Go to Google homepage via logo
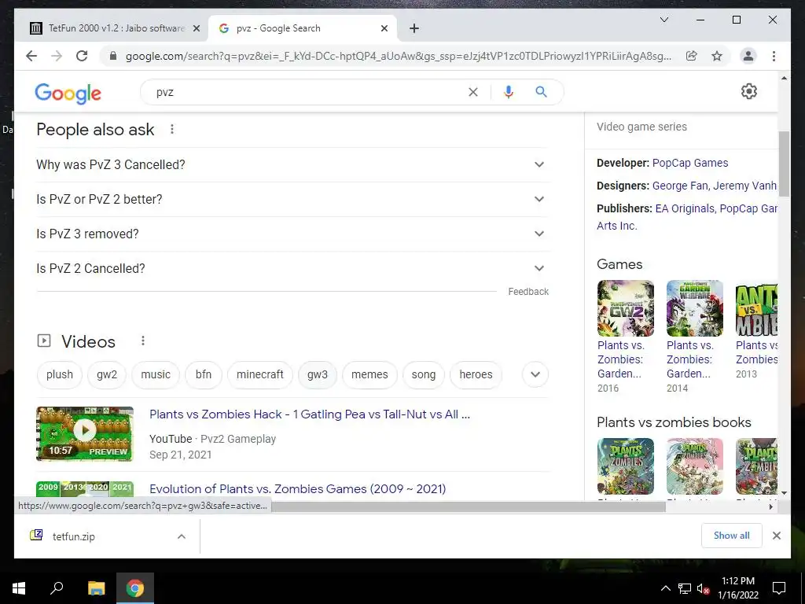The image size is (805, 604). (x=68, y=94)
